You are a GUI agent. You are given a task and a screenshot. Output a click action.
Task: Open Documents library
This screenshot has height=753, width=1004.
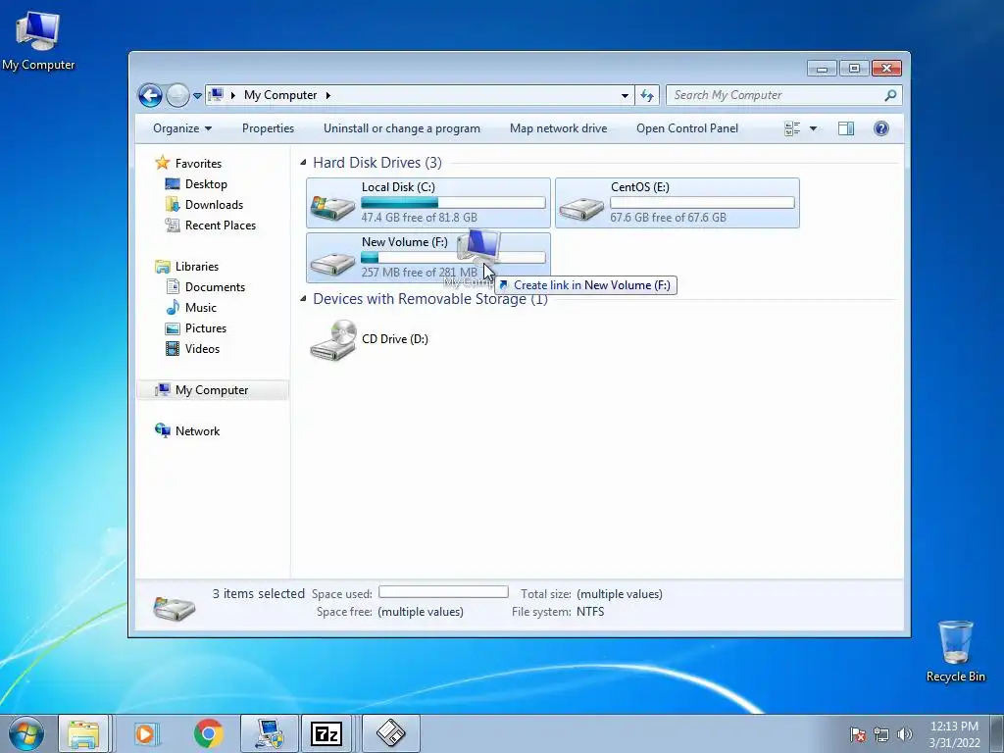[x=206, y=287]
